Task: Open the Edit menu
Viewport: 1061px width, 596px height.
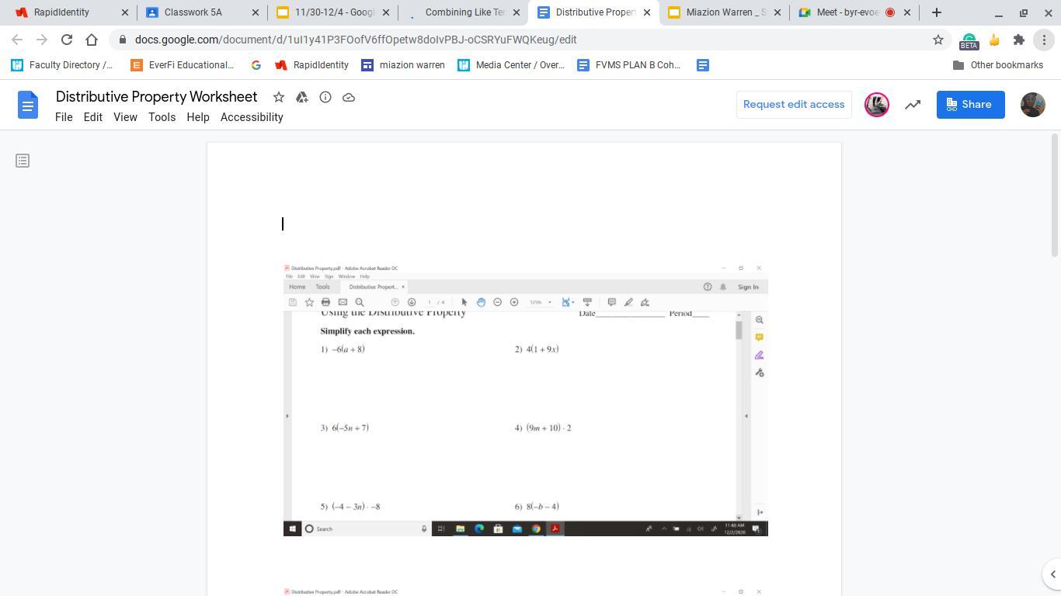Action: [93, 117]
